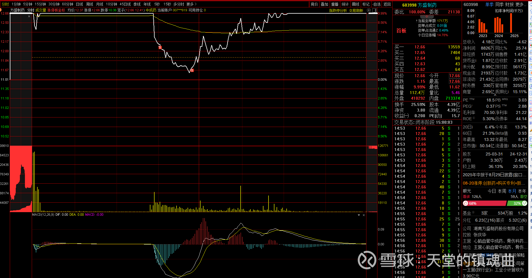
Task: Click the red 68% bullish sentiment bar
Action: pos(485,203)
